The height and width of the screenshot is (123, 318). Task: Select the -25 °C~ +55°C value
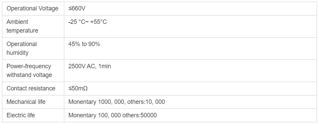click(87, 22)
